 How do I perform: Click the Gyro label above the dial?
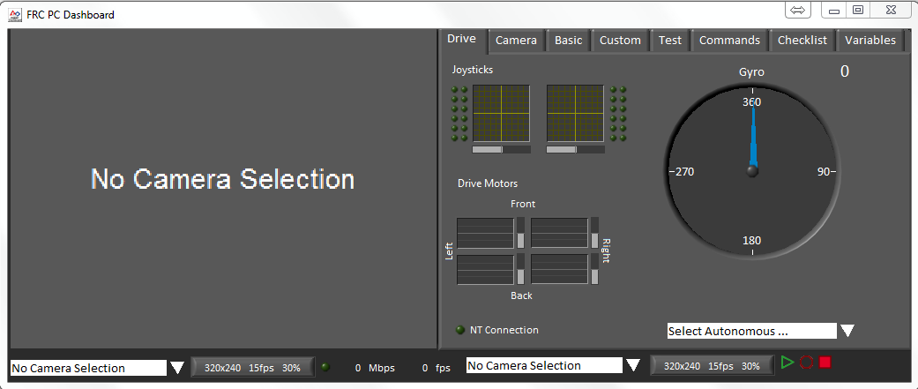click(751, 72)
